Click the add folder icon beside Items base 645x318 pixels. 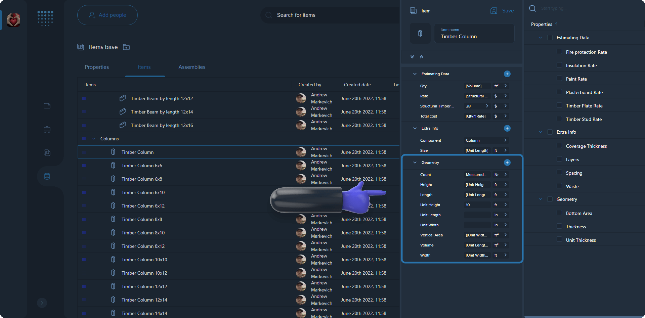tap(126, 47)
